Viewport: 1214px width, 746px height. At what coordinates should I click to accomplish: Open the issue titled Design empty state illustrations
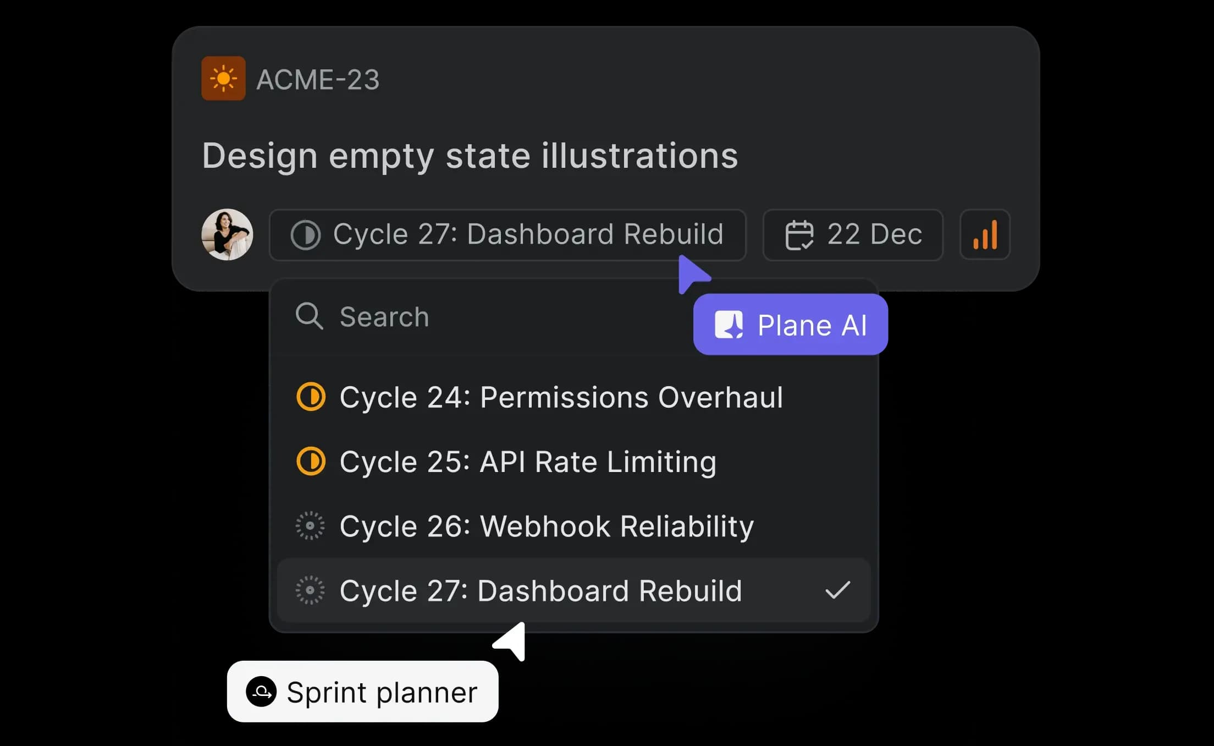[470, 156]
